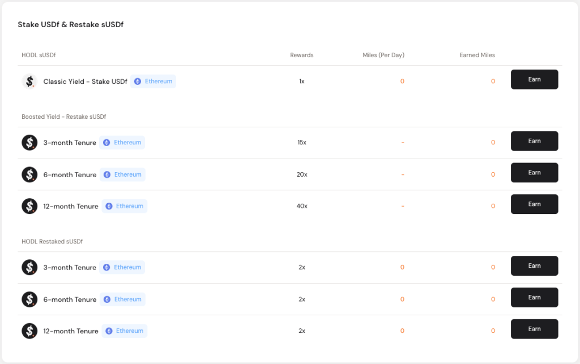Viewport: 580px width, 364px height.
Task: Click Ethereum badge on Boosted Yield 6-month row
Action: [x=122, y=174]
